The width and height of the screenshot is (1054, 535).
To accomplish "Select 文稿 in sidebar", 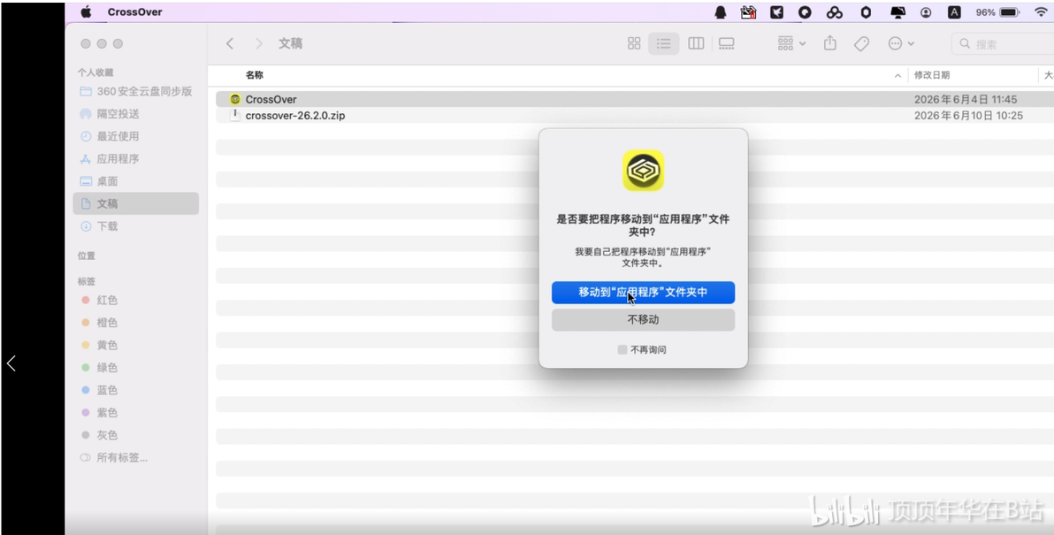I will (136, 203).
